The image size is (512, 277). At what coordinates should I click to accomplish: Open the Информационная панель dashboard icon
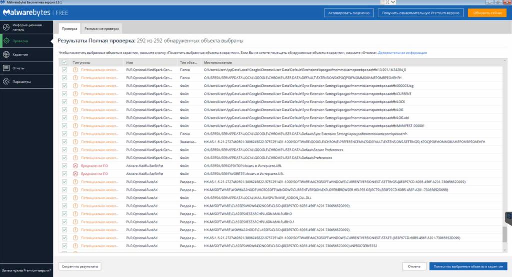click(6, 27)
